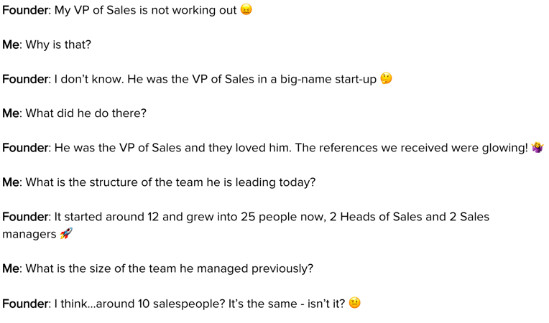Viewport: 549px width, 323px height.
Task: Click the phrase 'around 10 salespeople?'
Action: pos(160,304)
